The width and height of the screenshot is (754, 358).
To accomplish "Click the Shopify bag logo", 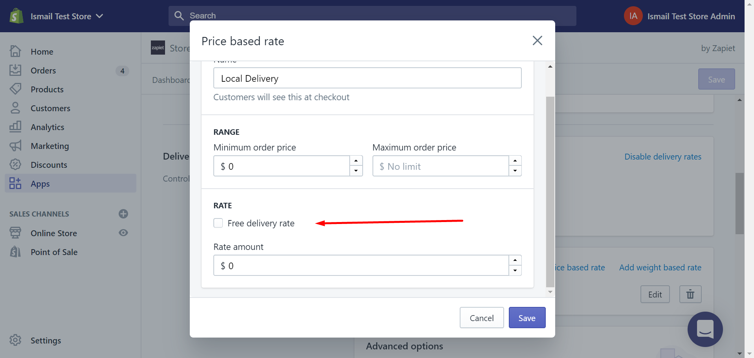I will [x=16, y=16].
